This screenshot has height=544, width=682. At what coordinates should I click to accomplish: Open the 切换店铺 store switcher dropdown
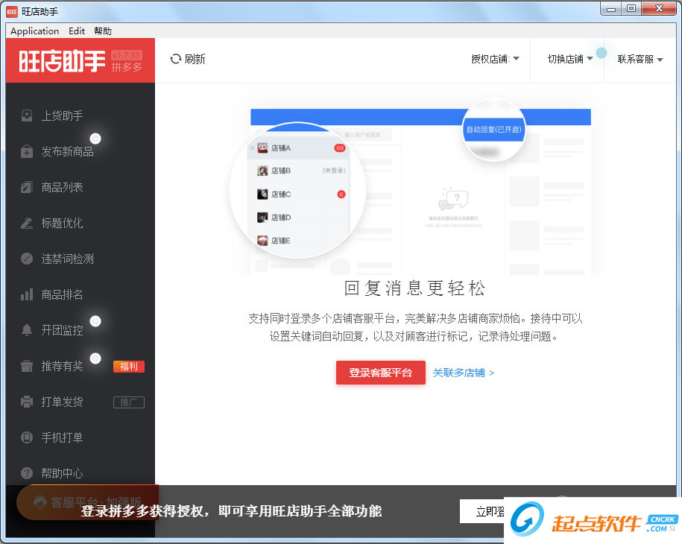569,59
